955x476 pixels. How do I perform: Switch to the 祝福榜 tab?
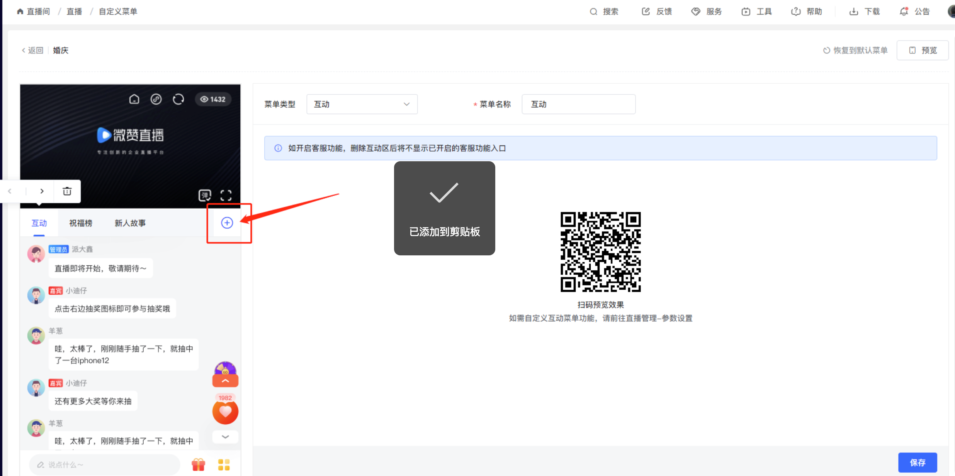(x=81, y=223)
